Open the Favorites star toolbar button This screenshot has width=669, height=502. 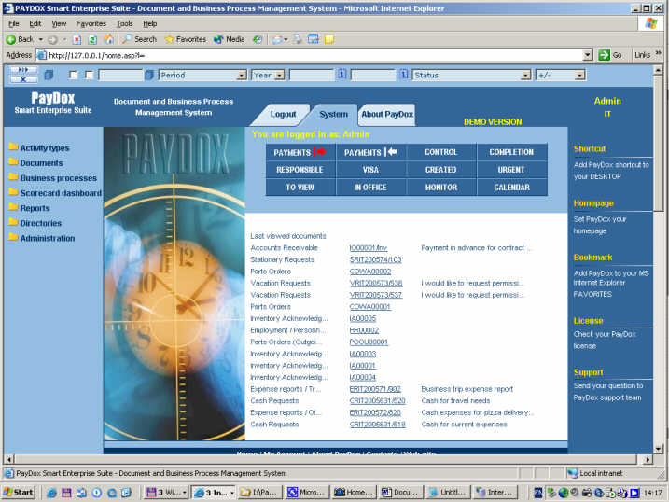coord(185,40)
